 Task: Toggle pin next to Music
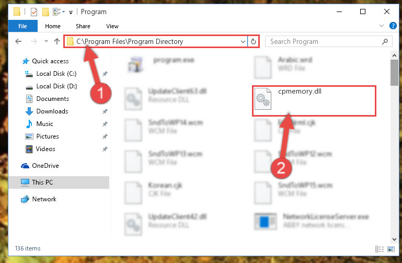(105, 124)
